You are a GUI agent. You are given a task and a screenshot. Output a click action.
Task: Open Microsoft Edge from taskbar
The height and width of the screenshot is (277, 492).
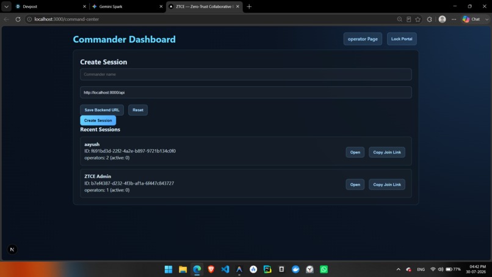[x=197, y=269]
